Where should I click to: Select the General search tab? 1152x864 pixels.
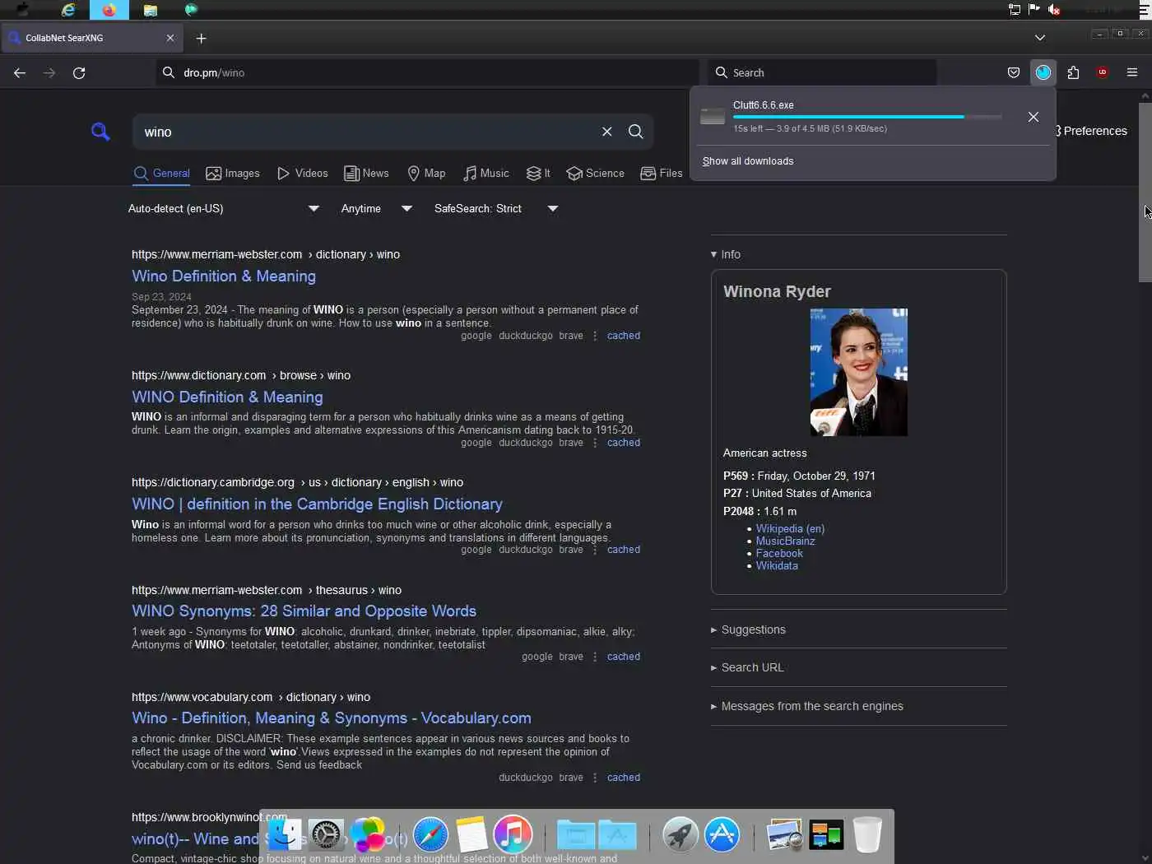[162, 174]
